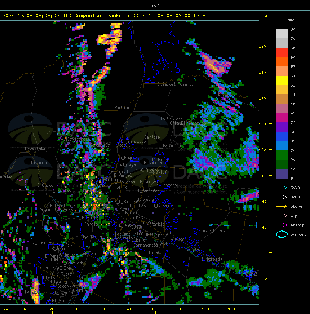
Task: Click the 'Ugarteche' map label
Action: point(92,236)
